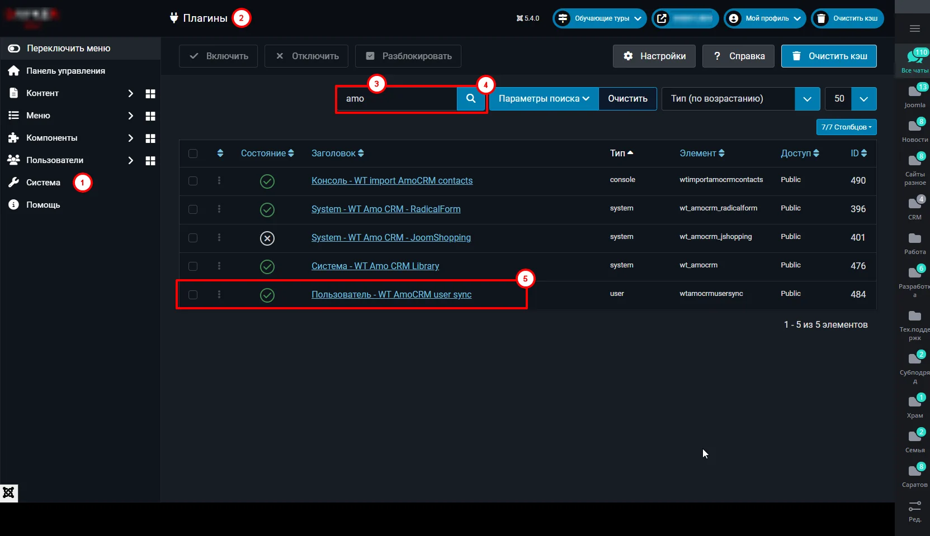Open the Параметры поиска dropdown
This screenshot has height=536, width=930.
click(x=542, y=98)
